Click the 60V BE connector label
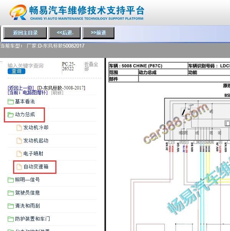Viewport: 230px width, 231px height. (x=192, y=147)
